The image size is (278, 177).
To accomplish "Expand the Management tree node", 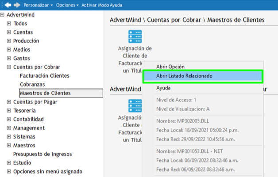I will coord(9,128).
